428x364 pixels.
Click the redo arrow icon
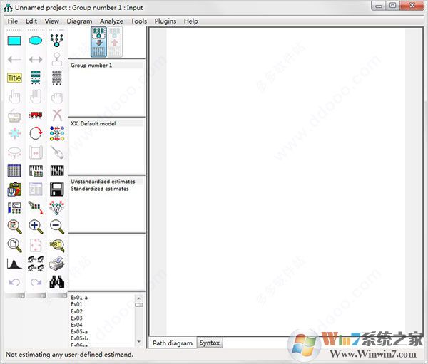click(x=36, y=282)
